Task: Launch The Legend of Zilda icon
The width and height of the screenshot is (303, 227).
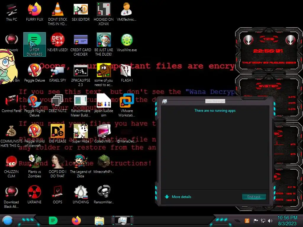Action: pos(80,166)
